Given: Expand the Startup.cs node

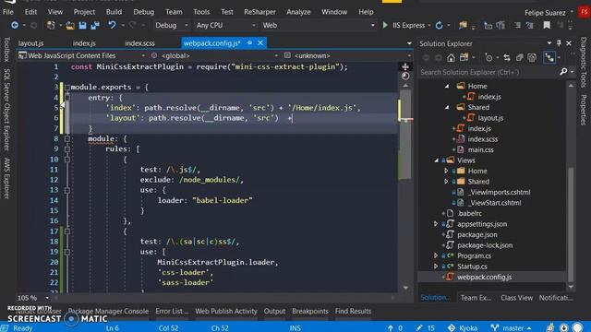Looking at the screenshot, I should coord(436,267).
